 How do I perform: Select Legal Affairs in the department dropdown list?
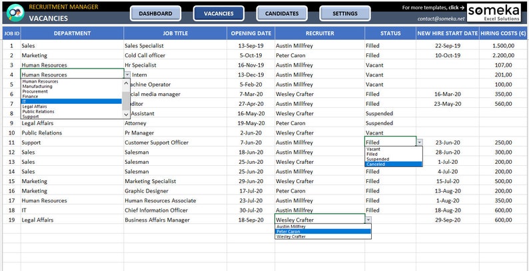point(71,107)
